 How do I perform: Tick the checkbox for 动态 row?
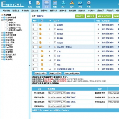(x=55, y=64)
